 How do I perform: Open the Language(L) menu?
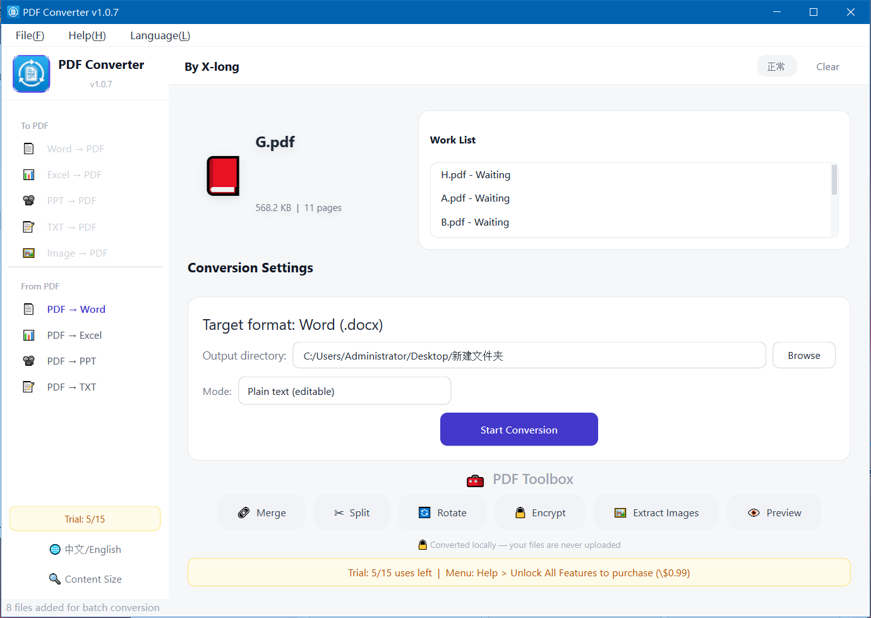[160, 35]
